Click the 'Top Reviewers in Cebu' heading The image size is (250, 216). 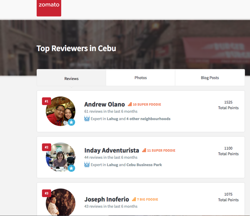[x=77, y=48]
